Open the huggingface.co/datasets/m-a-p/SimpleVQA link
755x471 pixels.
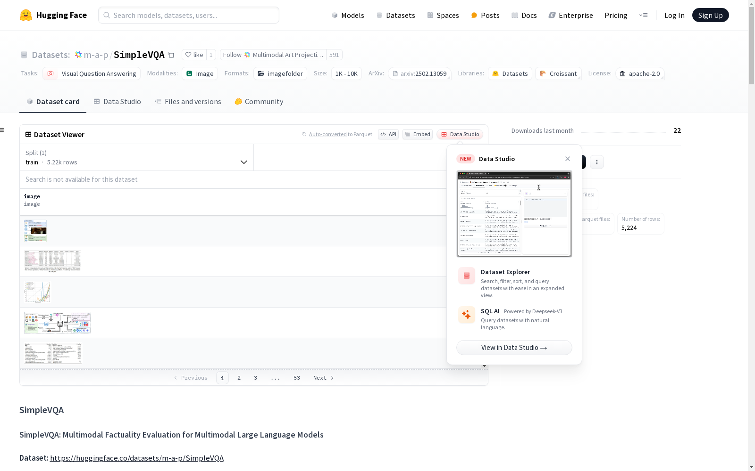(x=137, y=458)
